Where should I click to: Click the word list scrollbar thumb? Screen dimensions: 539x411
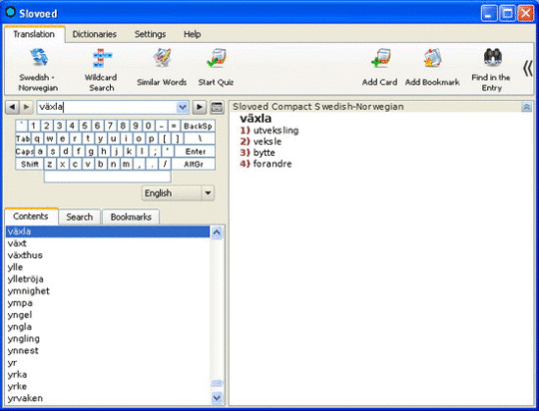217,383
